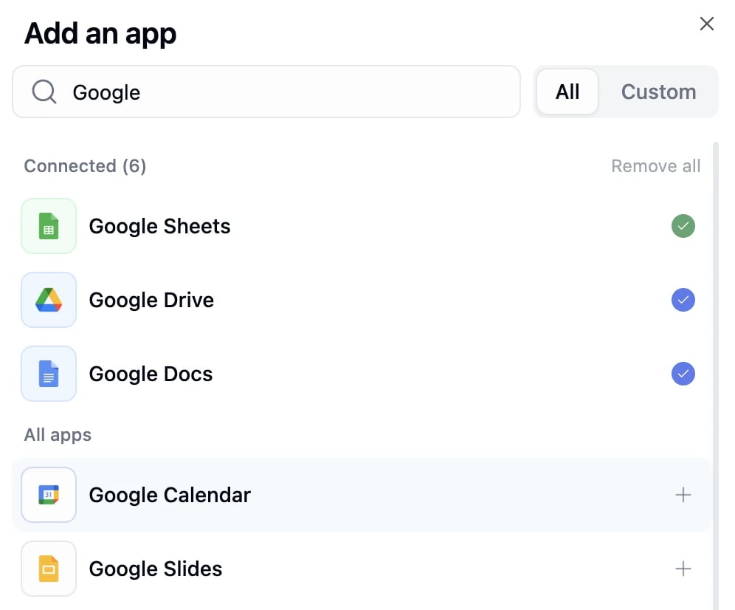Click the Google Sheets app icon
735x610 pixels.
49,226
